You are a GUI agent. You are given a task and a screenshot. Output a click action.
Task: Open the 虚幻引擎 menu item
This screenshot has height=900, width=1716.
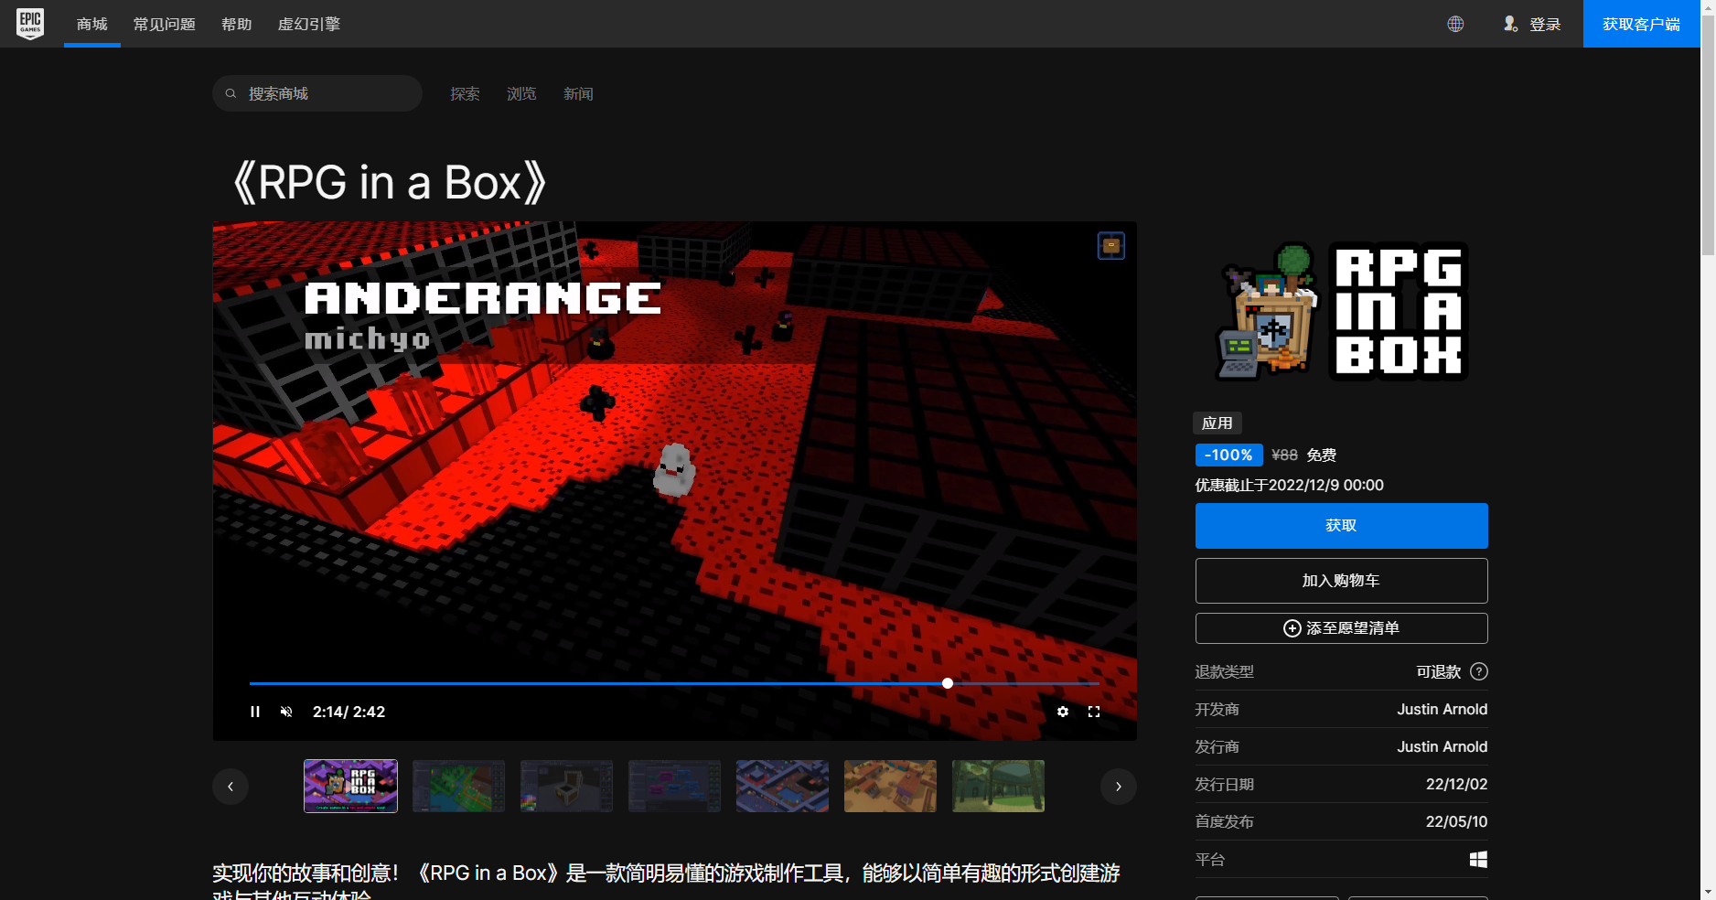(x=308, y=24)
